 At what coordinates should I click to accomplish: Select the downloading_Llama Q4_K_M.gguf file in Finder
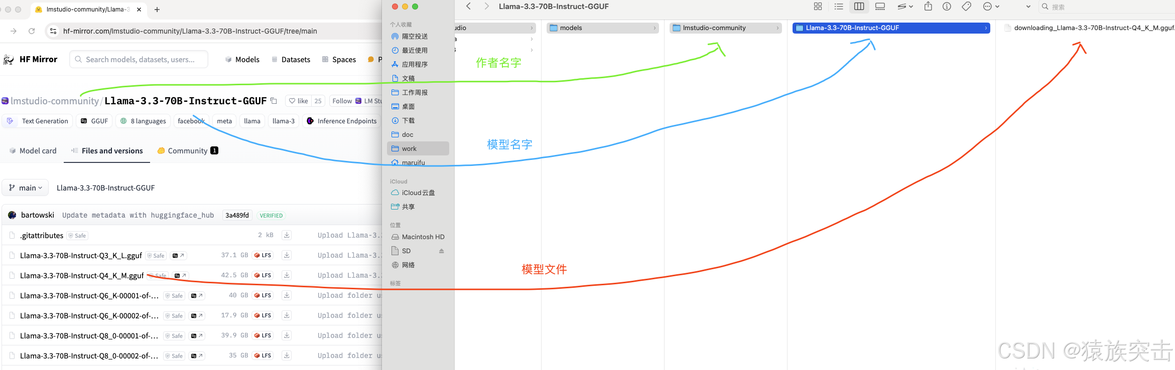1089,28
